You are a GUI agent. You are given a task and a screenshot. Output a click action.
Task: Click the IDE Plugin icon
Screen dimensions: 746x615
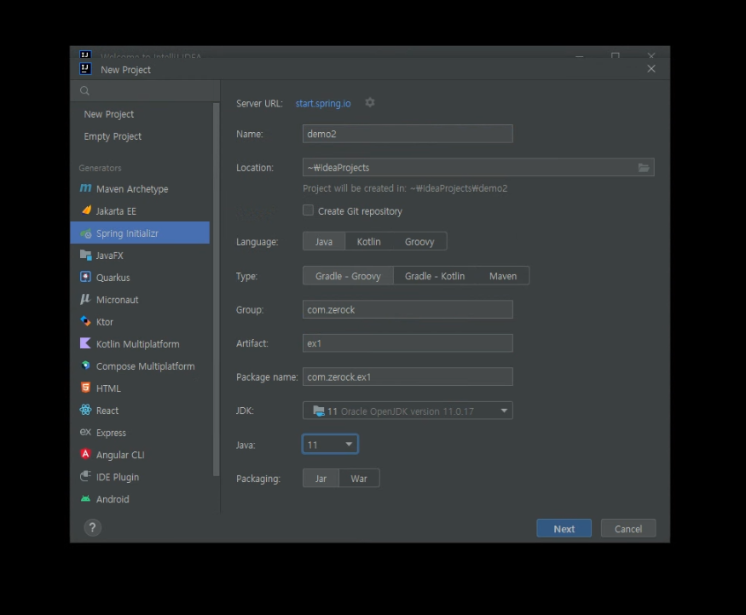[85, 476]
